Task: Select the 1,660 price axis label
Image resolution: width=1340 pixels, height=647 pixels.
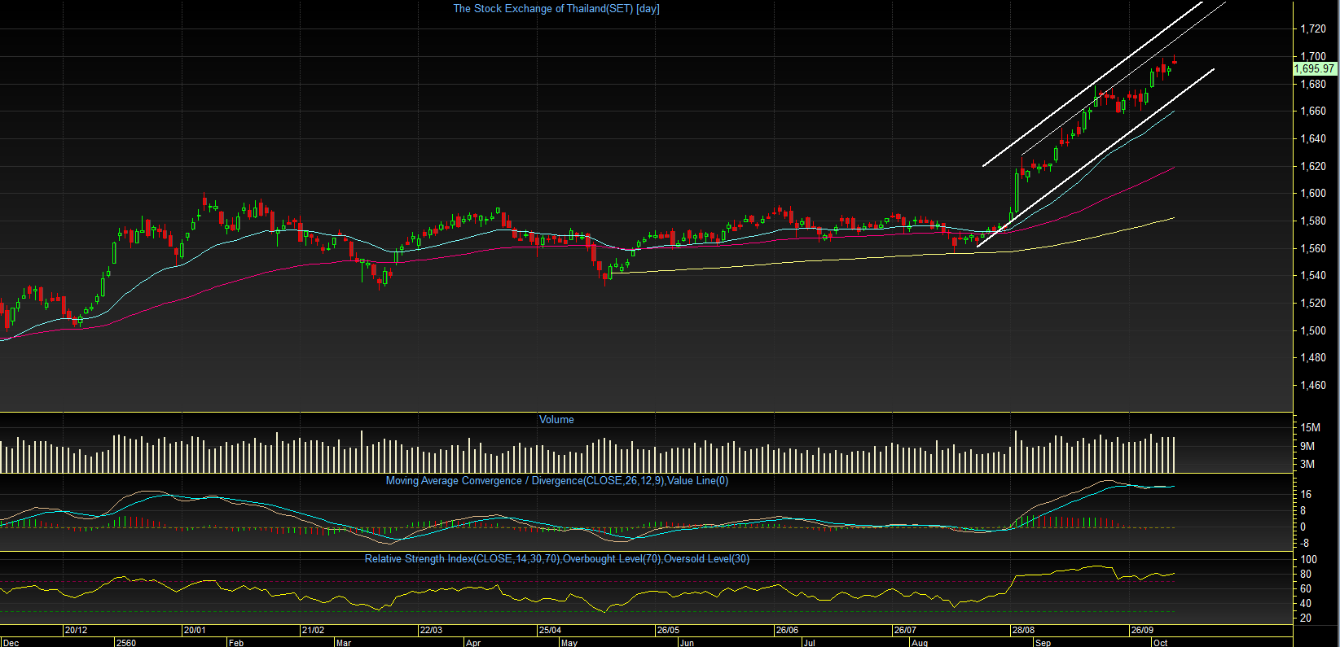Action: click(1313, 111)
